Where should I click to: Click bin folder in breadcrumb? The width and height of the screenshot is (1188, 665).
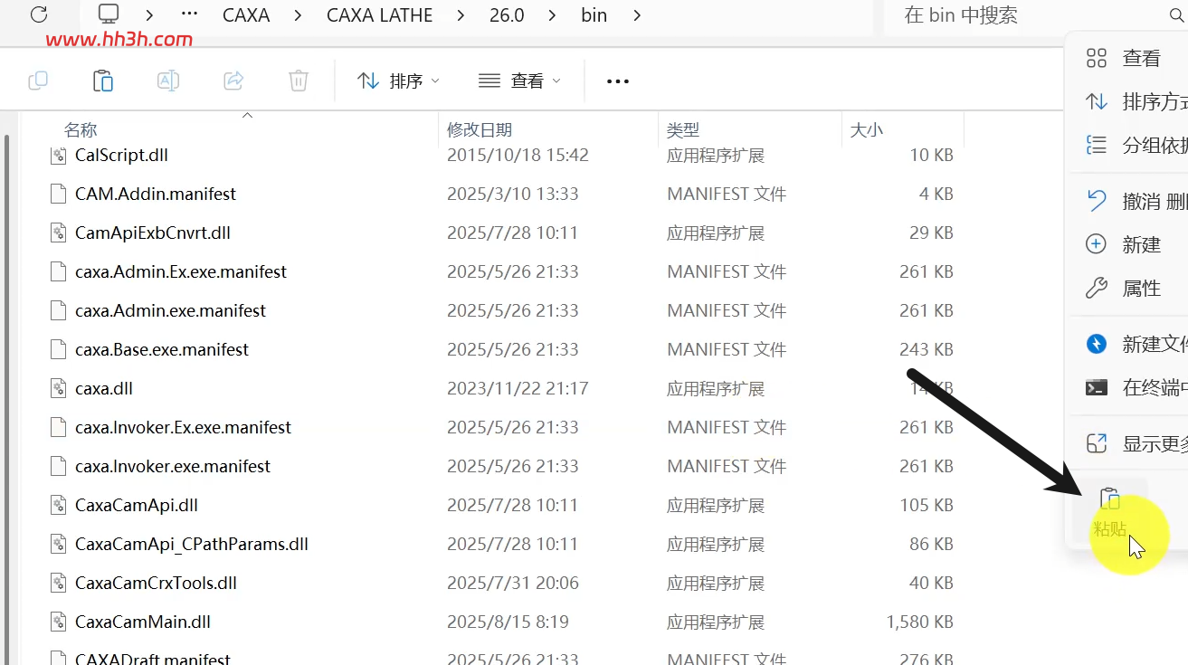pyautogui.click(x=594, y=15)
